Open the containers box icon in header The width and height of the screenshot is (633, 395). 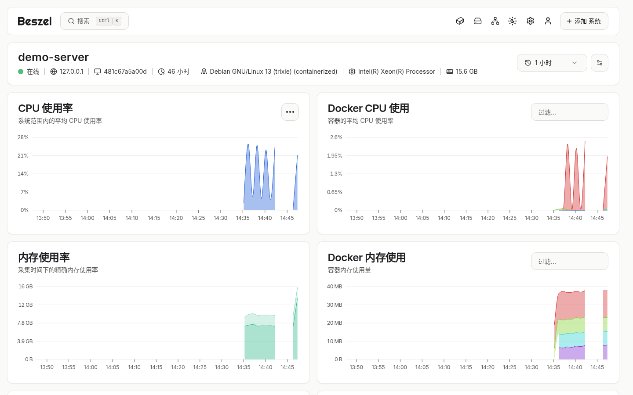(x=460, y=21)
